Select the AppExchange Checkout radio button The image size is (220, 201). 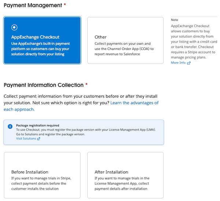pos(14,27)
